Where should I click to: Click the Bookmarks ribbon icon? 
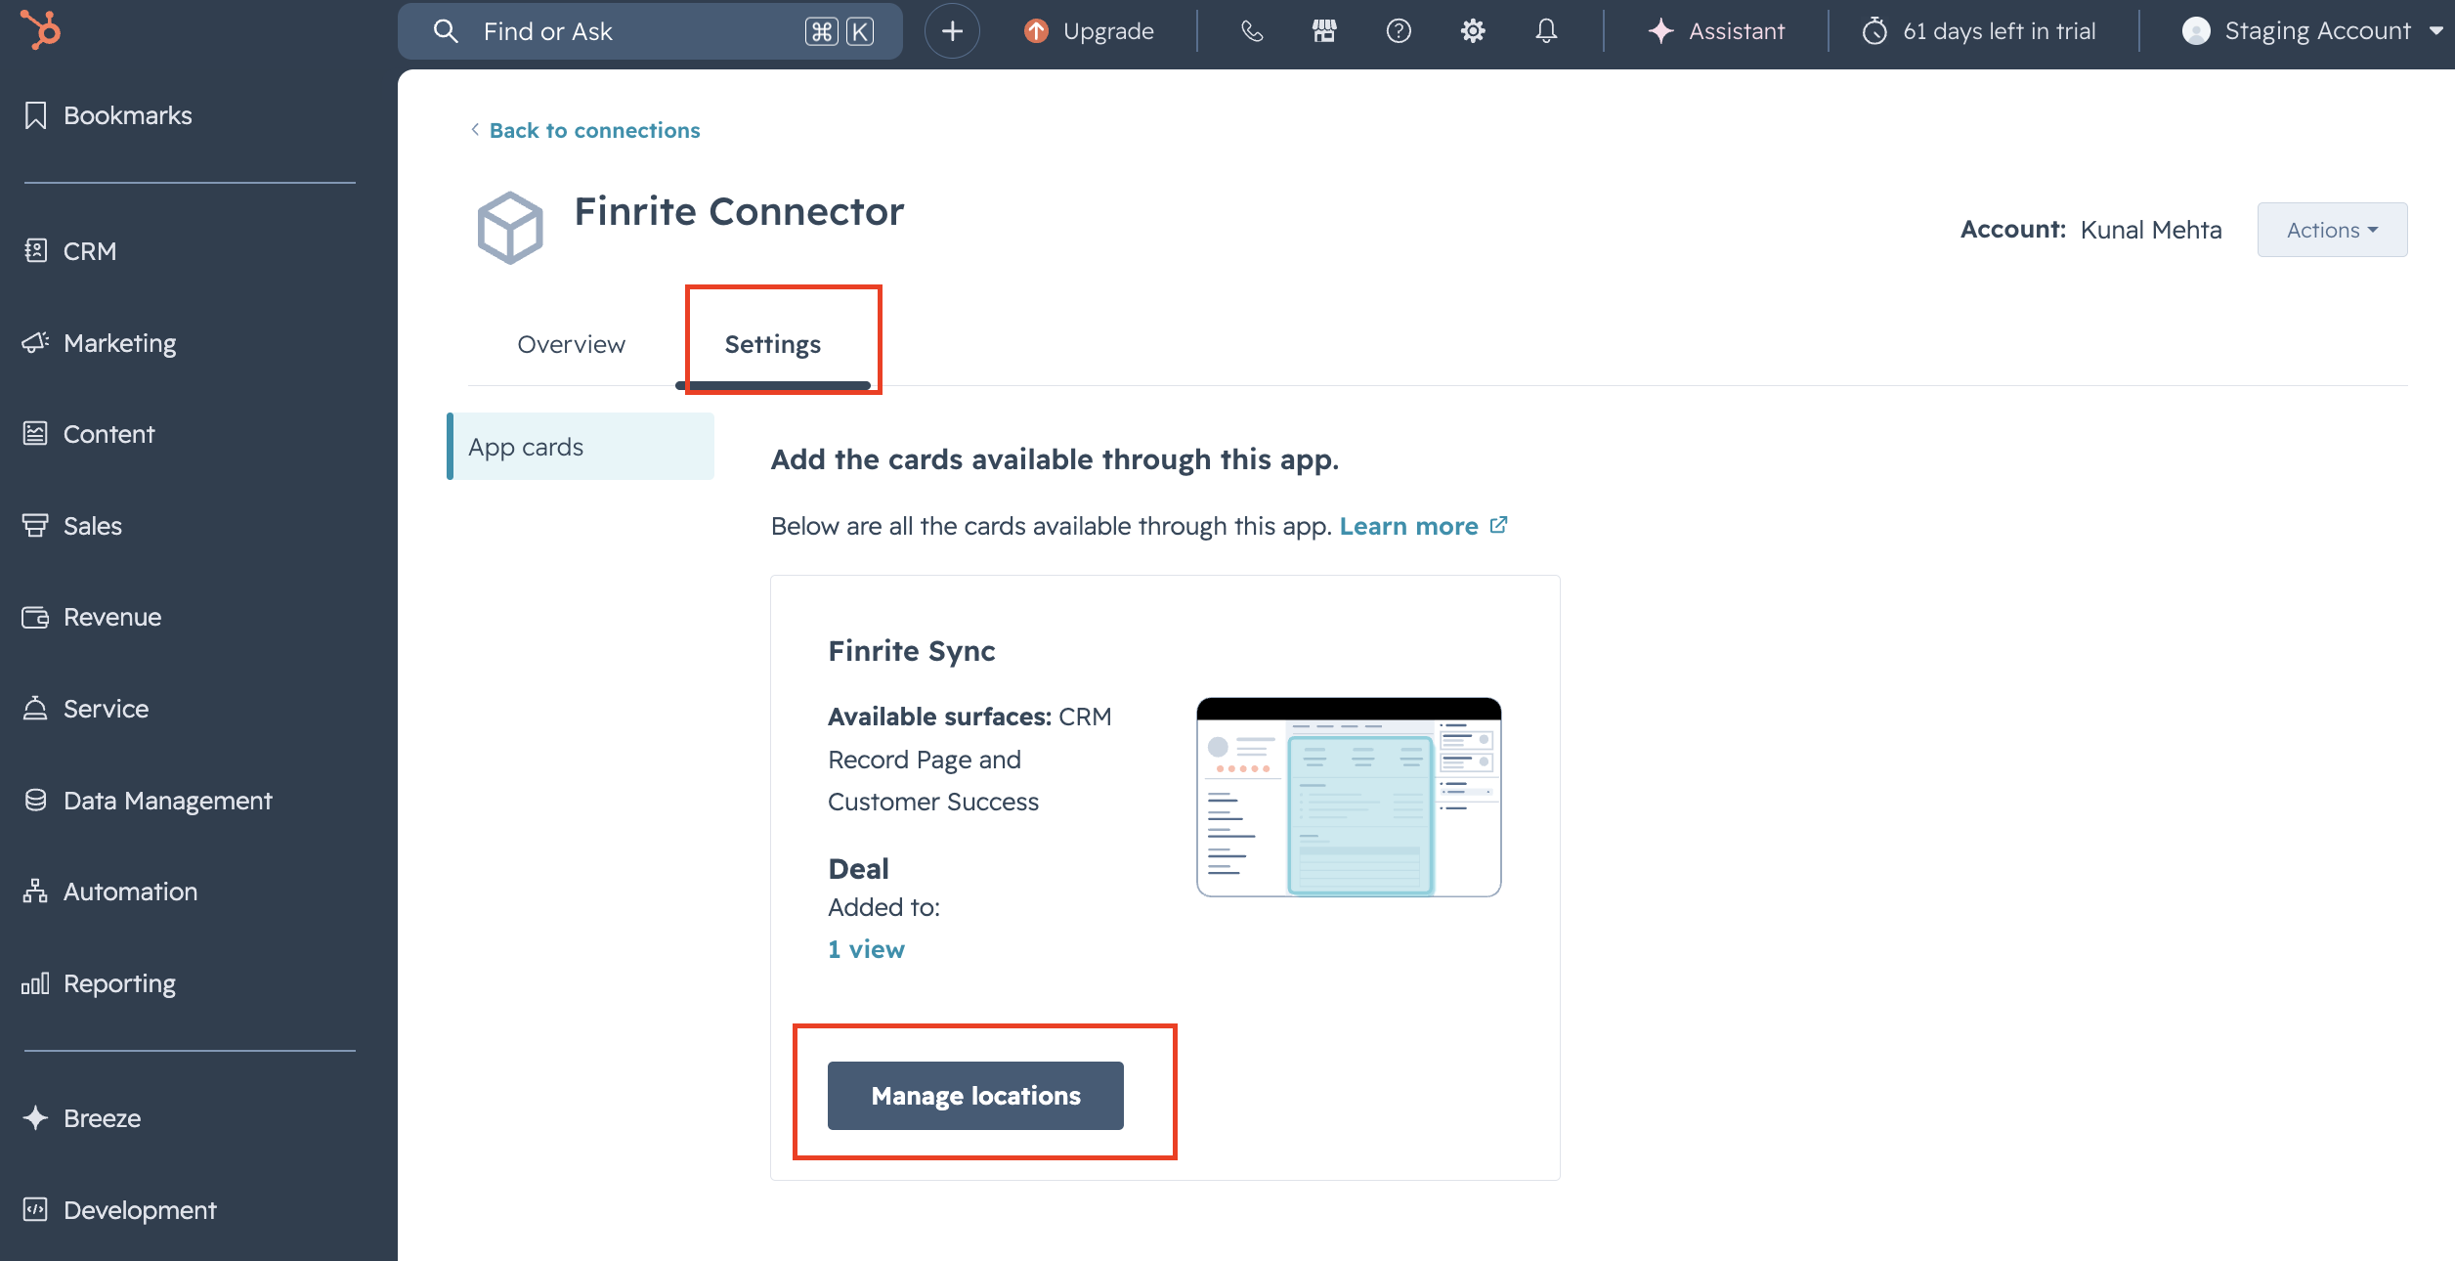pos(35,115)
